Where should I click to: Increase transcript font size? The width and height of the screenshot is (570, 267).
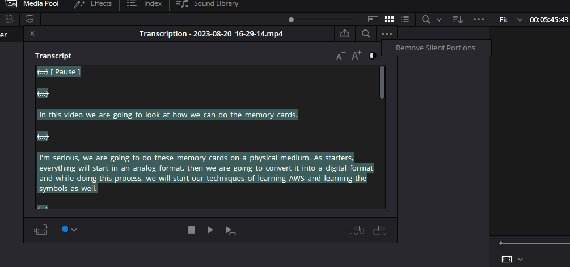pyautogui.click(x=357, y=56)
